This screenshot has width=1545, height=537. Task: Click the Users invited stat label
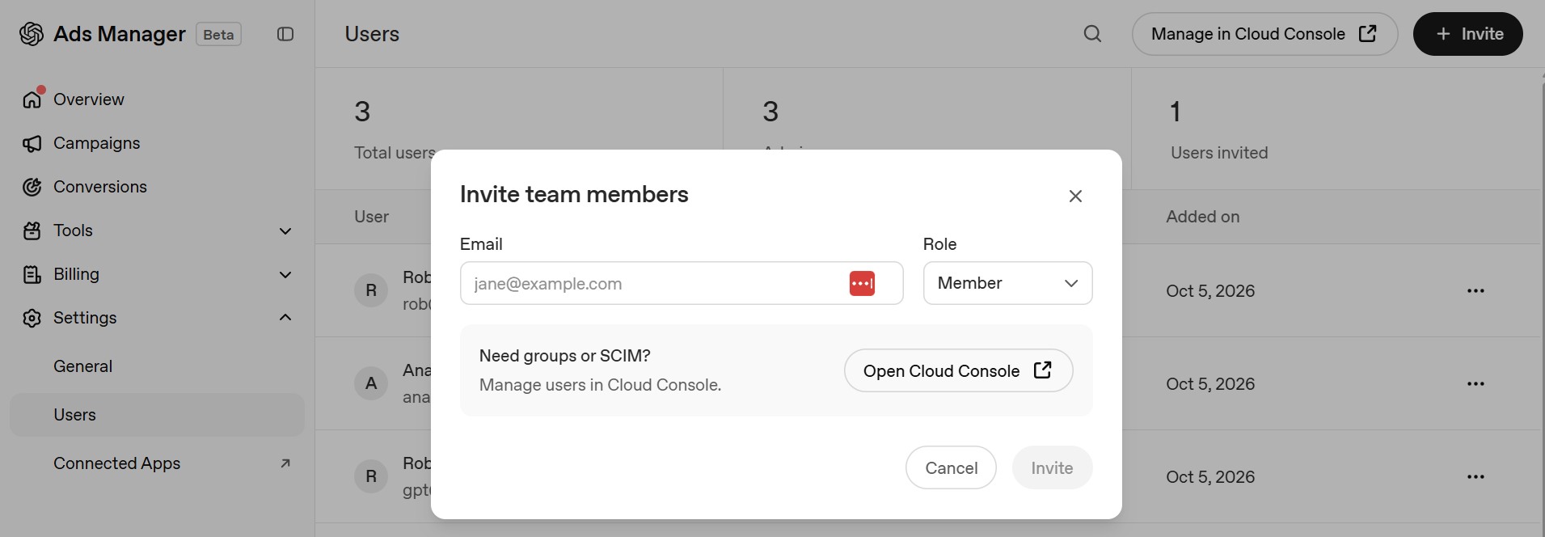tap(1219, 153)
